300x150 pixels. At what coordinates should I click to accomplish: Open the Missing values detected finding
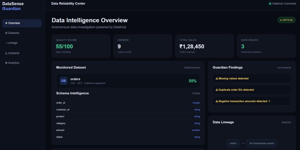(252, 78)
